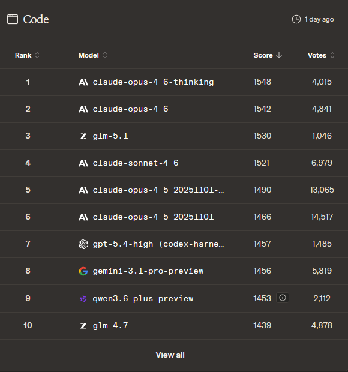Click the Google logo beside gemini-3.1-pro-preview
The width and height of the screenshot is (348, 372).
point(83,271)
